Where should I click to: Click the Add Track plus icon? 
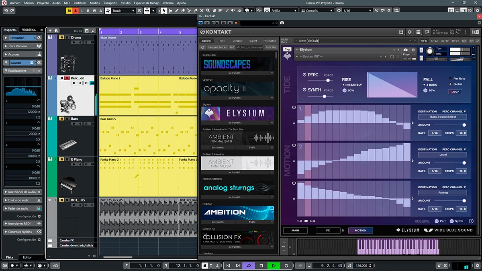coord(50,31)
